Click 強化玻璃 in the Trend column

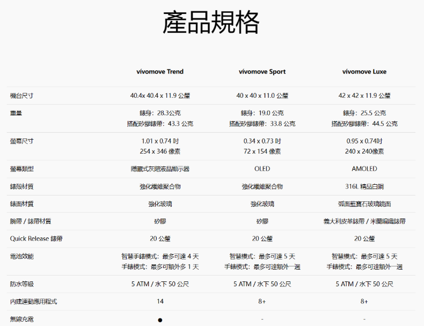(x=160, y=204)
